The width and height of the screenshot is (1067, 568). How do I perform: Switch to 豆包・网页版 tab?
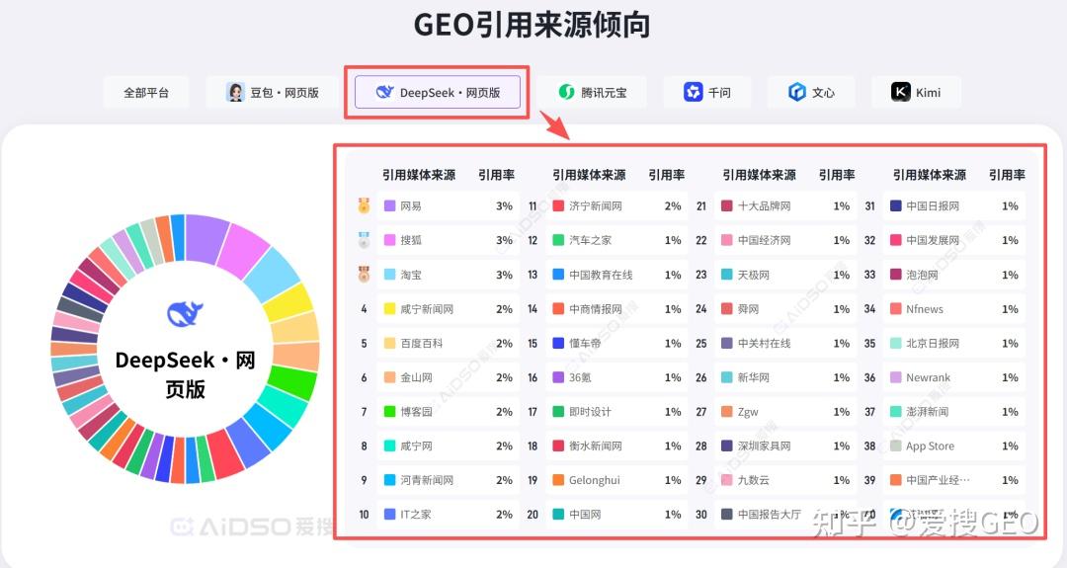273,93
